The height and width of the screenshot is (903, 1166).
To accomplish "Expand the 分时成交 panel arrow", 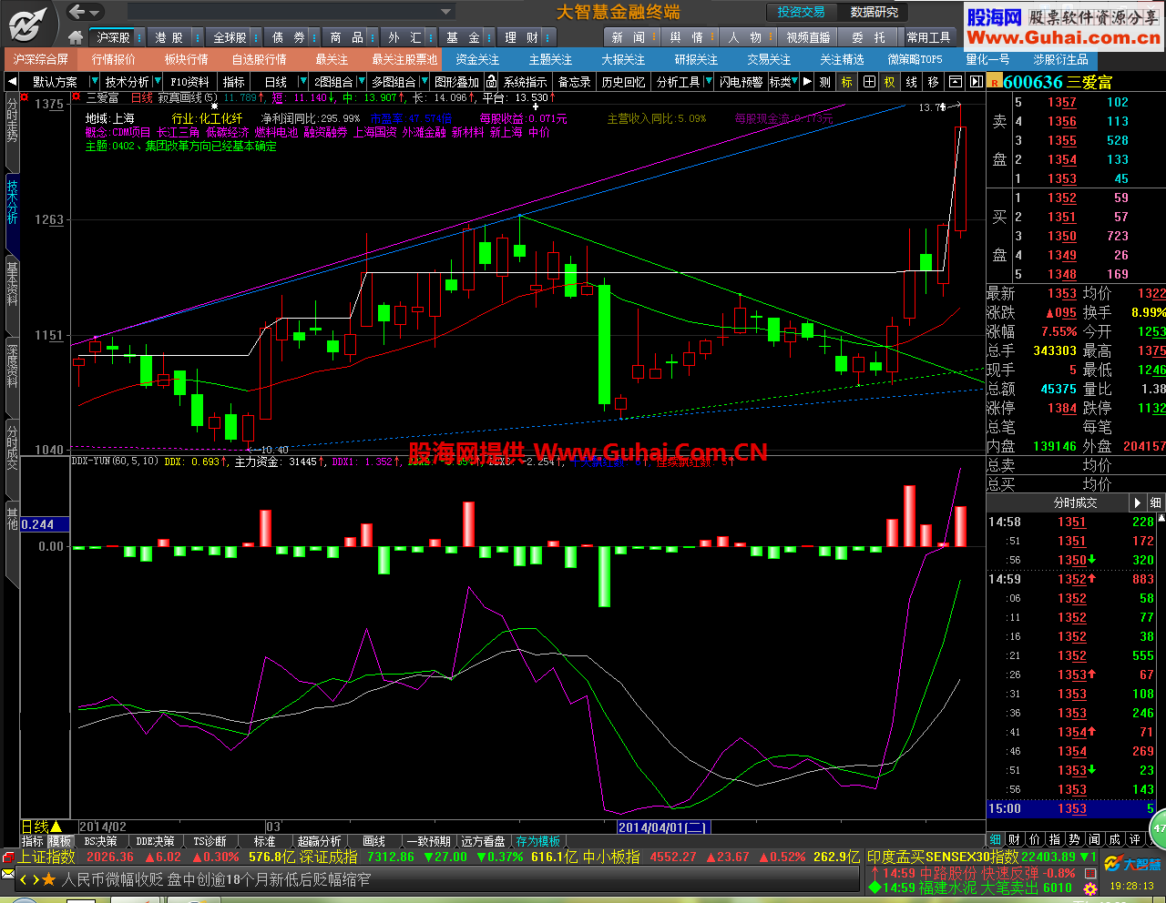I will coord(1137,502).
